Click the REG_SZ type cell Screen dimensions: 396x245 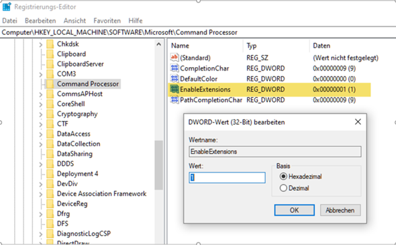tap(257, 58)
